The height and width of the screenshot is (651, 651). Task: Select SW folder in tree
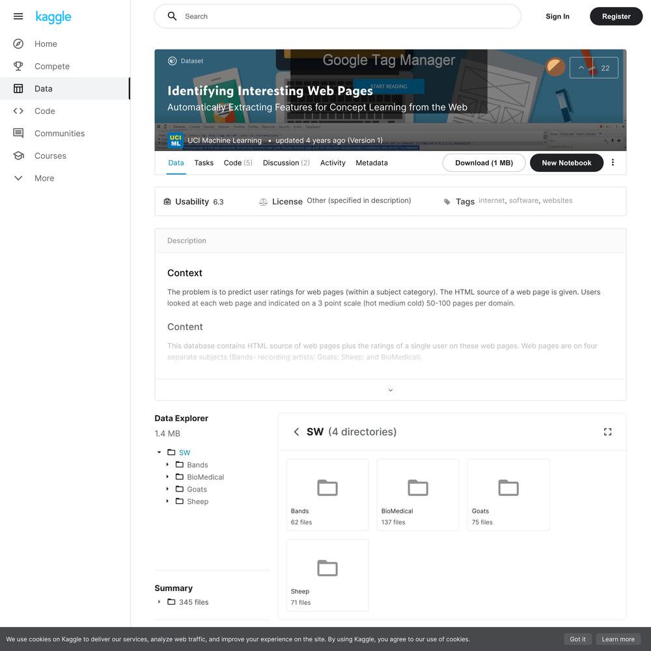(185, 452)
